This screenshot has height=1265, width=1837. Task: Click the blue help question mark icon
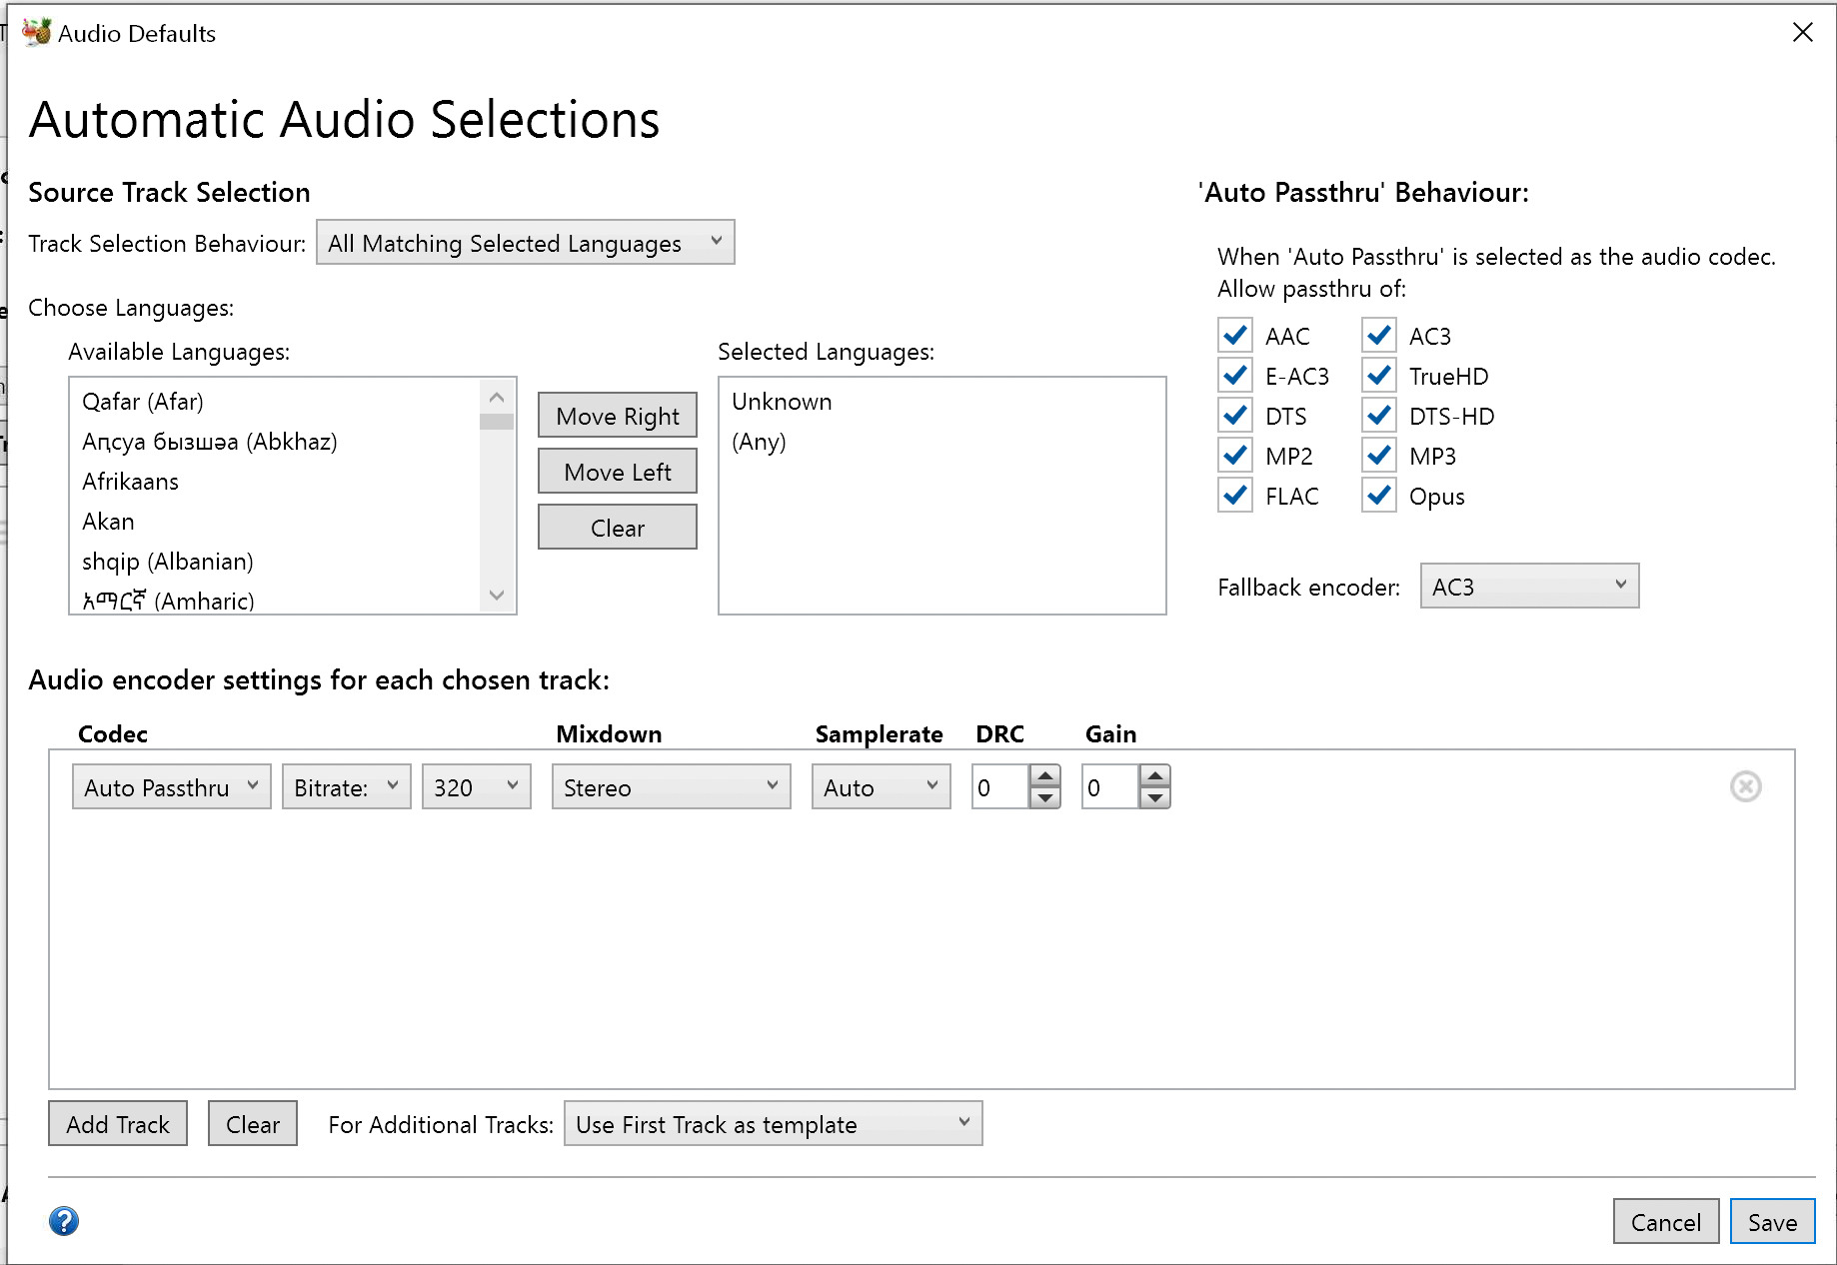pos(64,1220)
